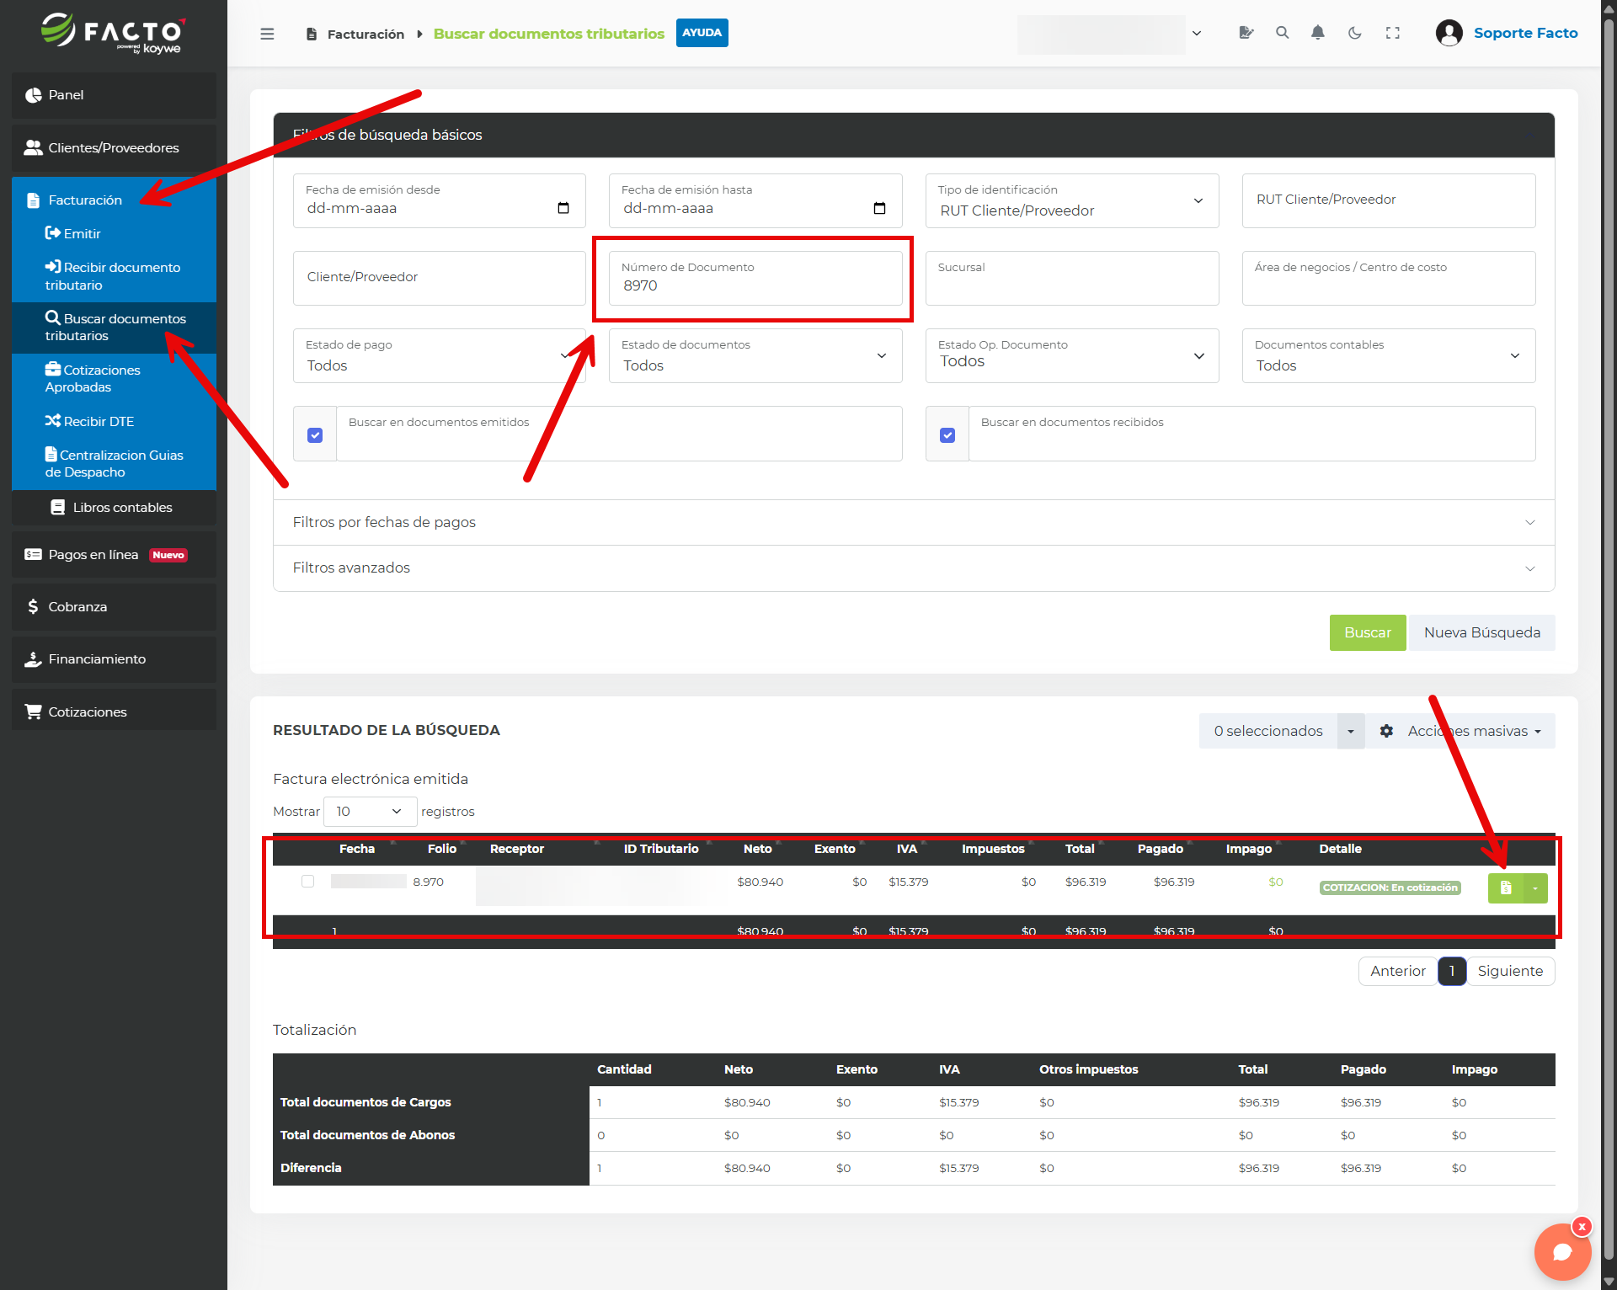Open Estado de documentos dropdown
The width and height of the screenshot is (1617, 1290).
(x=755, y=356)
